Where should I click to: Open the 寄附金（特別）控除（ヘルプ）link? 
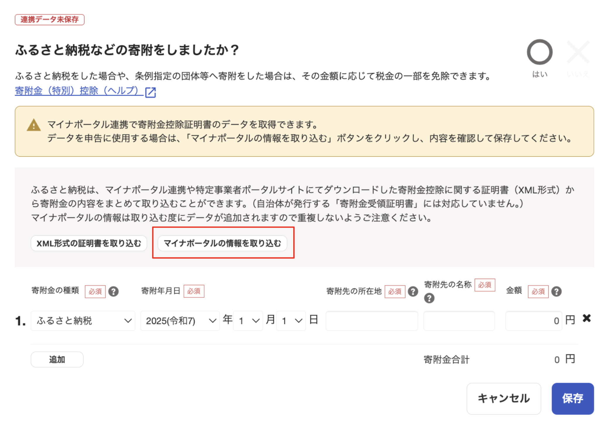tap(79, 91)
